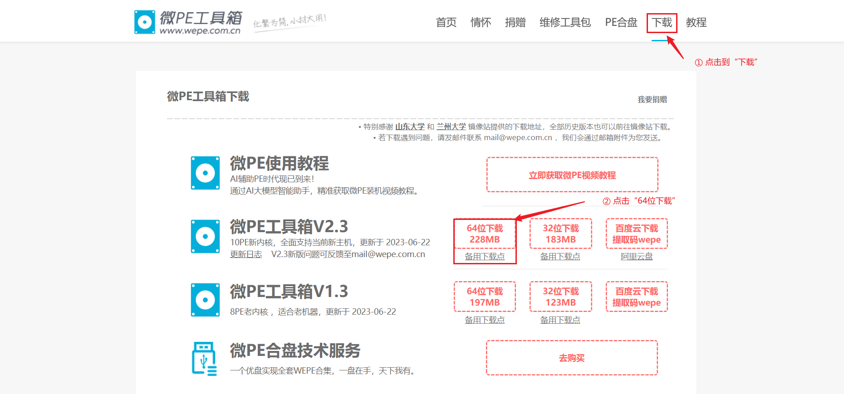844x394 pixels.
Task: Open the PE合盘 navigation item
Action: point(621,22)
